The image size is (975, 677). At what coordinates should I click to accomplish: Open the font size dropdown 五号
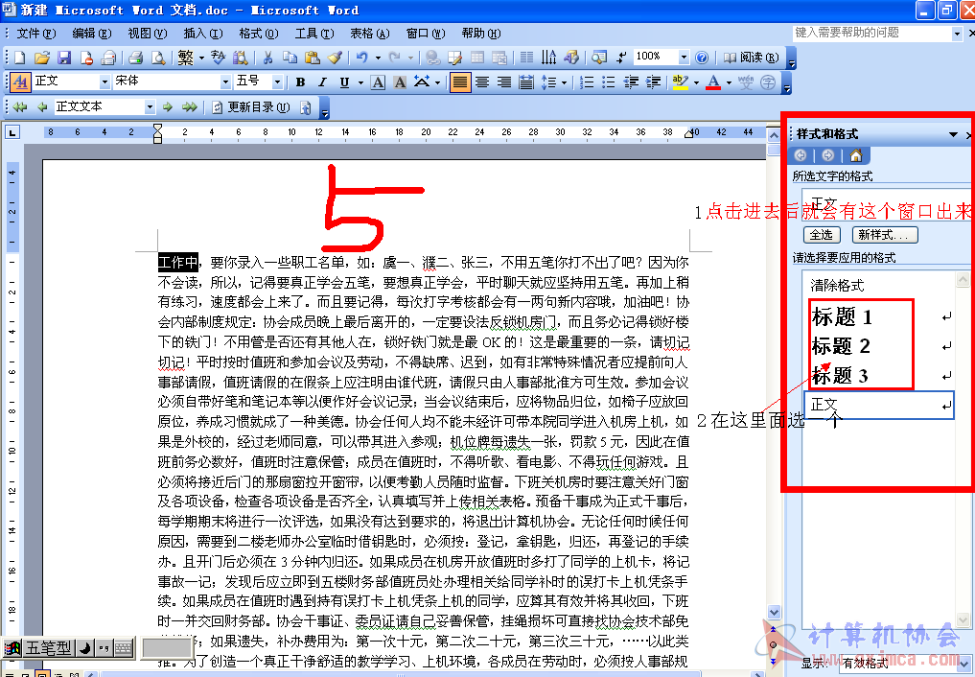(x=277, y=82)
